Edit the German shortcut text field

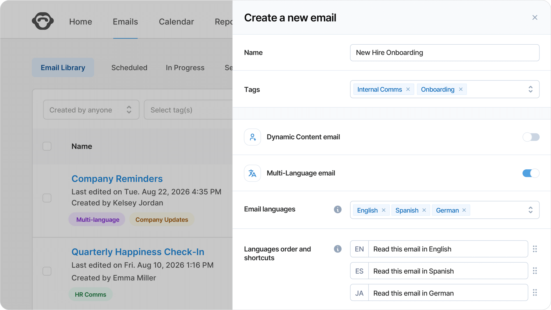click(448, 293)
